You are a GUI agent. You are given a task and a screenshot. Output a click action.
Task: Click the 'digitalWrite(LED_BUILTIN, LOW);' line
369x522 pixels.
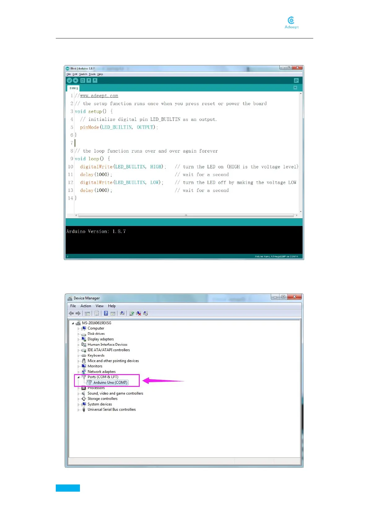click(x=122, y=183)
